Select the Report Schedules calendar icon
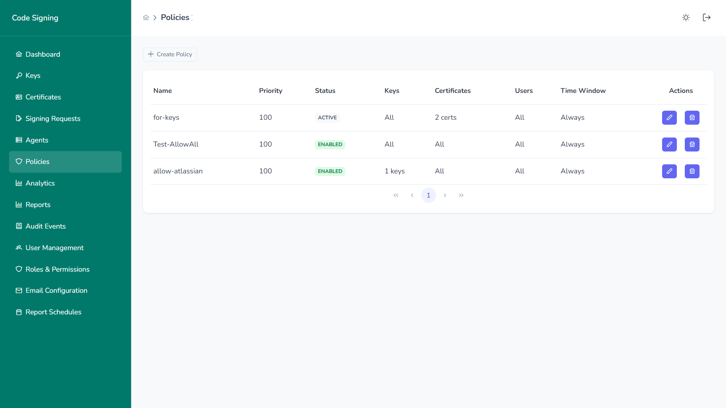This screenshot has height=408, width=726. tap(19, 312)
